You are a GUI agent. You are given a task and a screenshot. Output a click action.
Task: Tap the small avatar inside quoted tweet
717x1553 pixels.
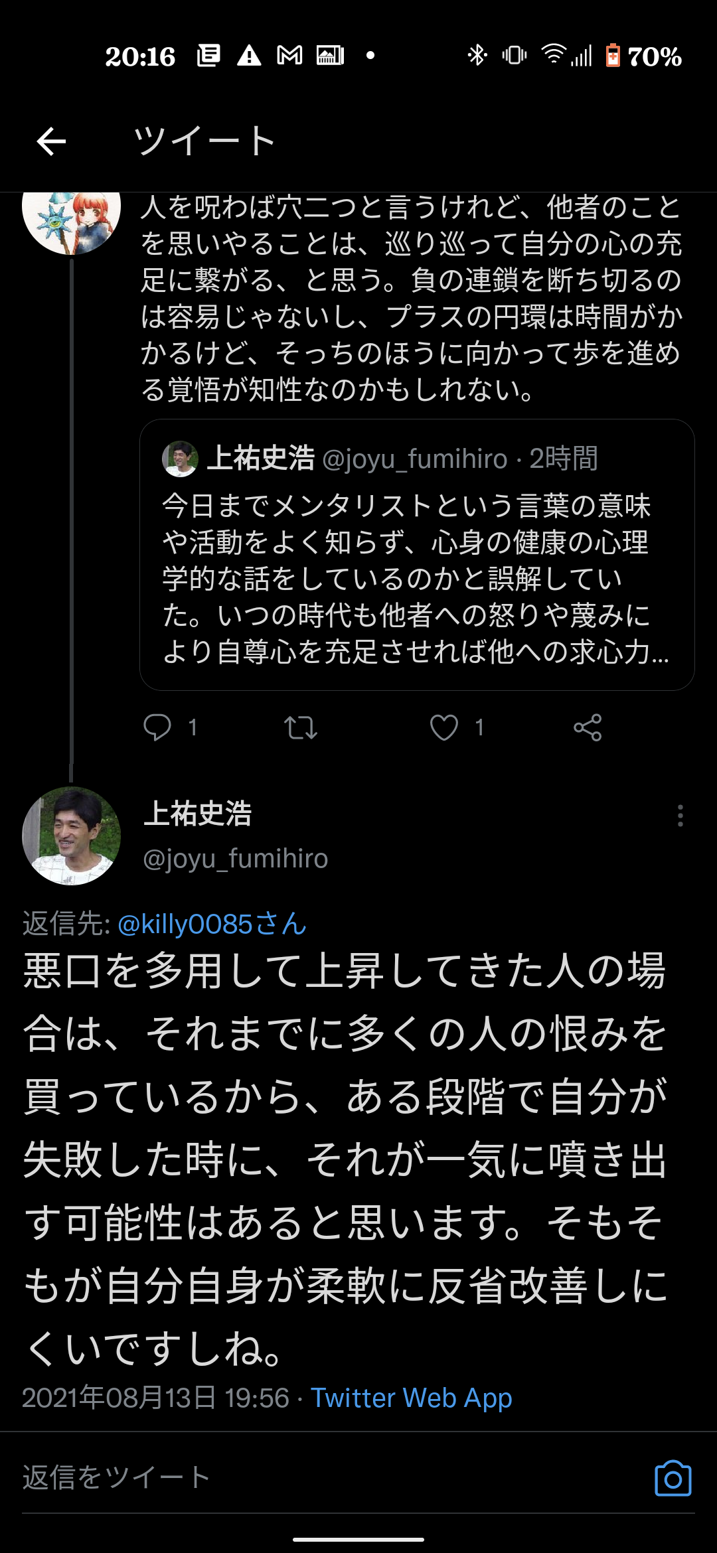click(x=180, y=459)
